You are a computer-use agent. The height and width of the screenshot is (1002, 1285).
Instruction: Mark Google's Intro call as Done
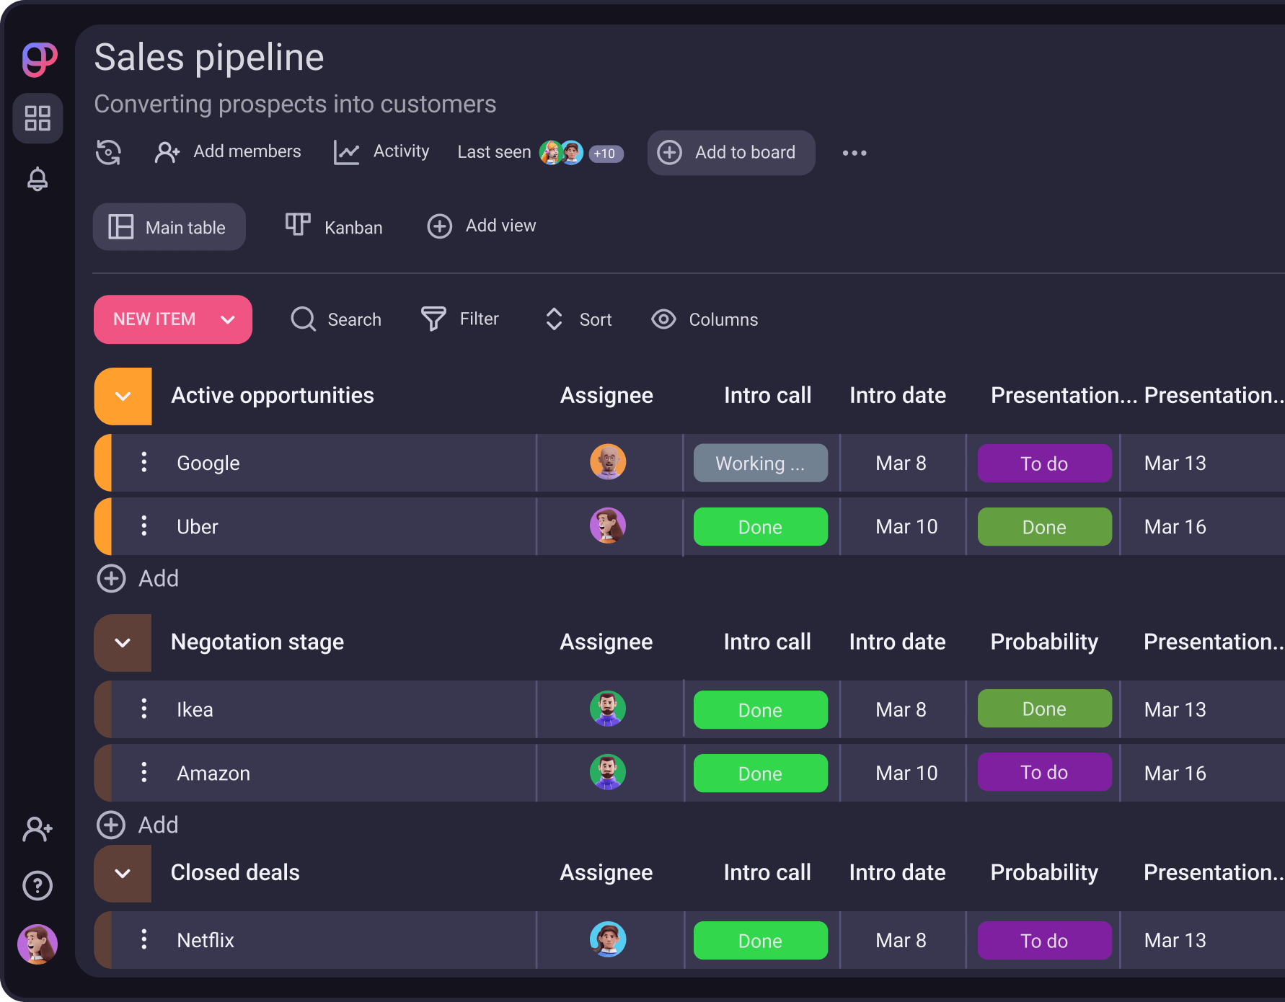coord(760,463)
